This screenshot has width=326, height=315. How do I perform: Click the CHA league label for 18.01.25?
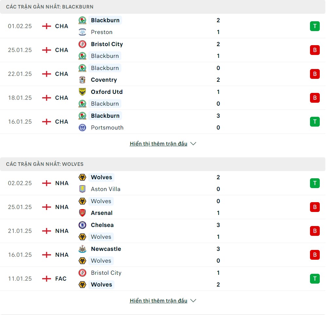tap(61, 98)
